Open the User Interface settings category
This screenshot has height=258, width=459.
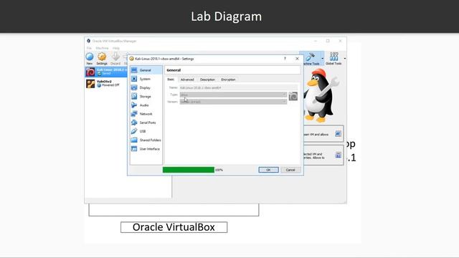click(146, 149)
